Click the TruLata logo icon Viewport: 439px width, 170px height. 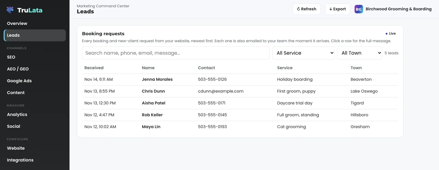[10, 10]
